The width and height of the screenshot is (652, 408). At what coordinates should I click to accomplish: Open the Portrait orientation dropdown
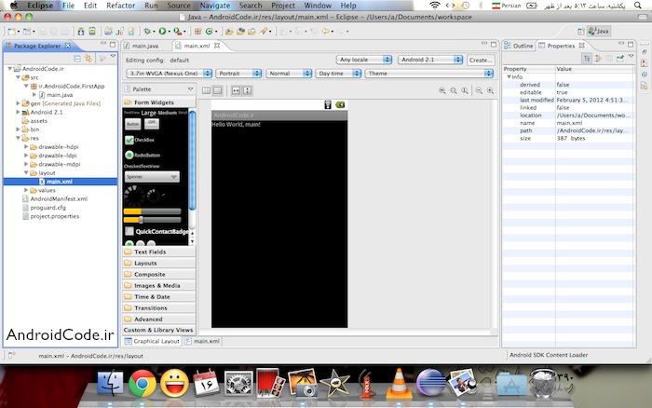click(239, 73)
